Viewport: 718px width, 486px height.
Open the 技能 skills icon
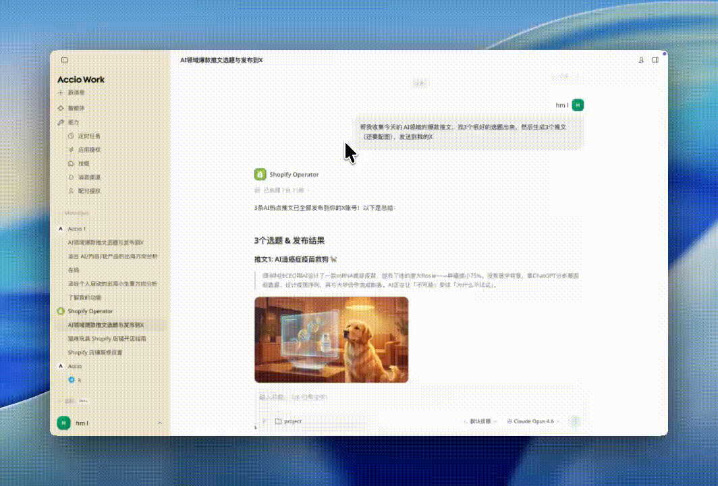pos(71,163)
